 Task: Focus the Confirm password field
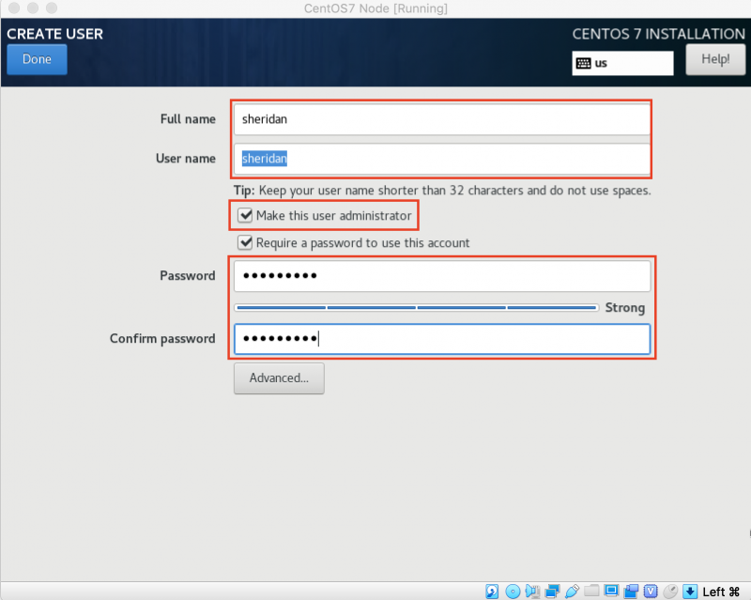442,339
